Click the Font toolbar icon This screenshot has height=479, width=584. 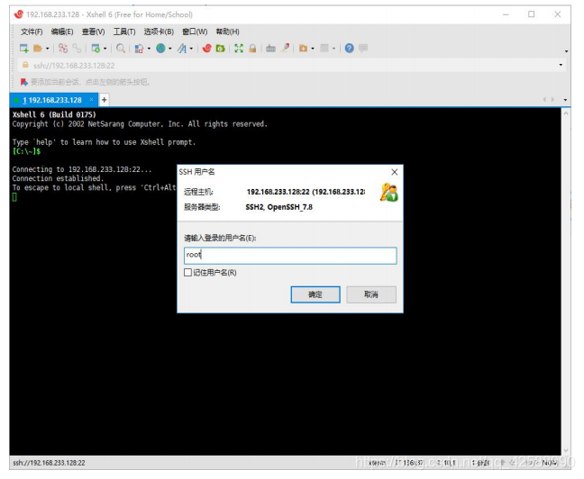182,48
